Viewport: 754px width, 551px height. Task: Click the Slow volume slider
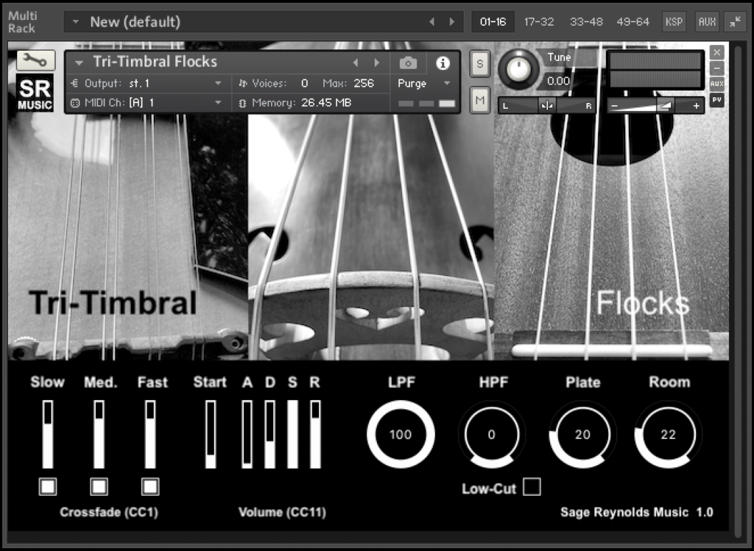pyautogui.click(x=48, y=434)
